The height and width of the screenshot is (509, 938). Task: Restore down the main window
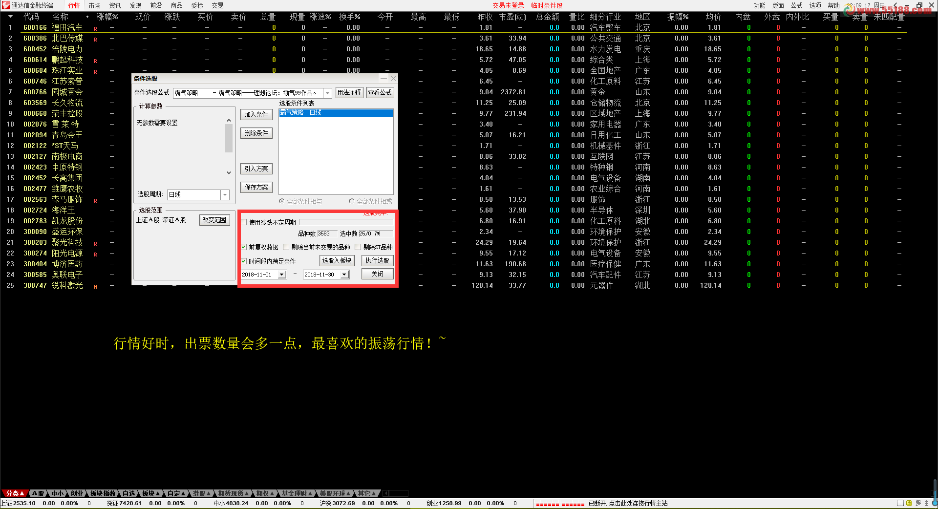point(919,5)
